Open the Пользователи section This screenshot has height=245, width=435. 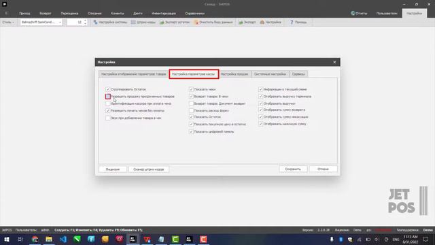387,13
